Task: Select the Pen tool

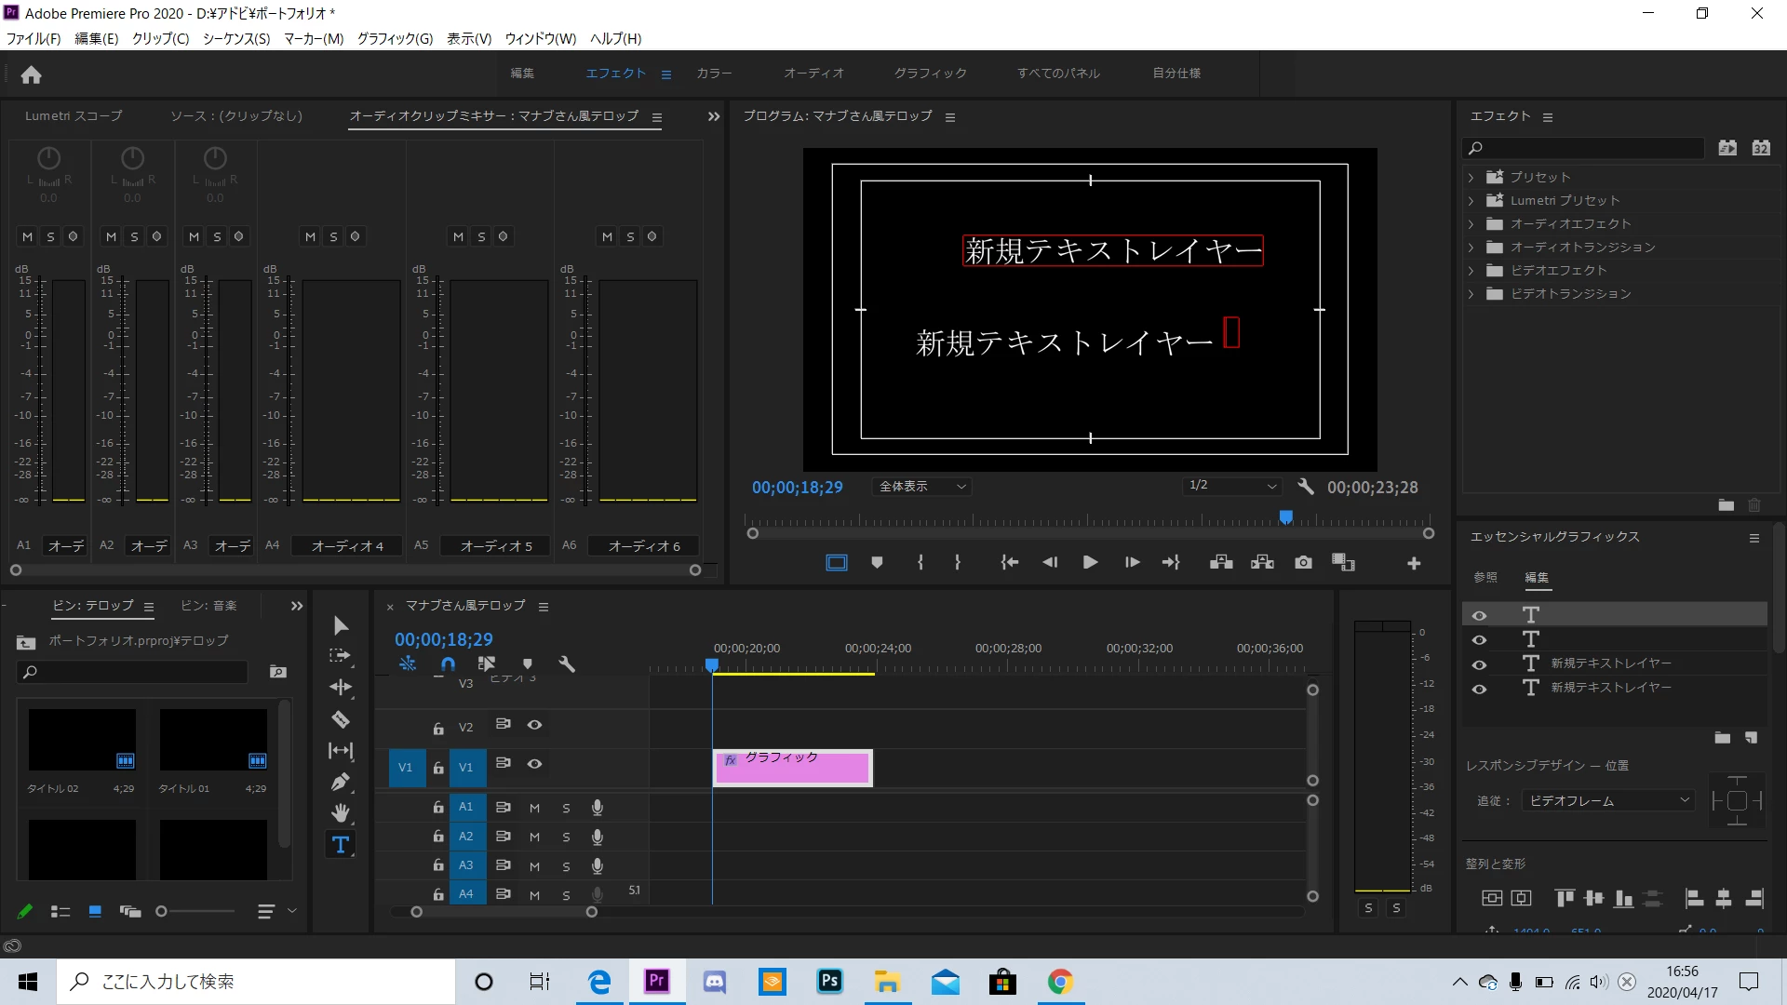Action: pyautogui.click(x=341, y=782)
